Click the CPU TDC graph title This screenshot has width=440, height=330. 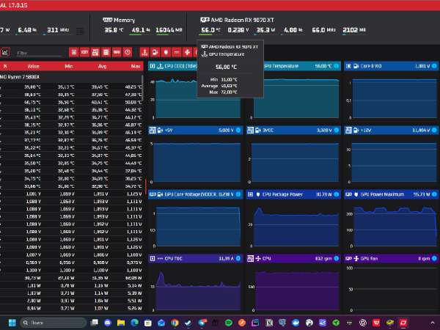[x=173, y=258]
